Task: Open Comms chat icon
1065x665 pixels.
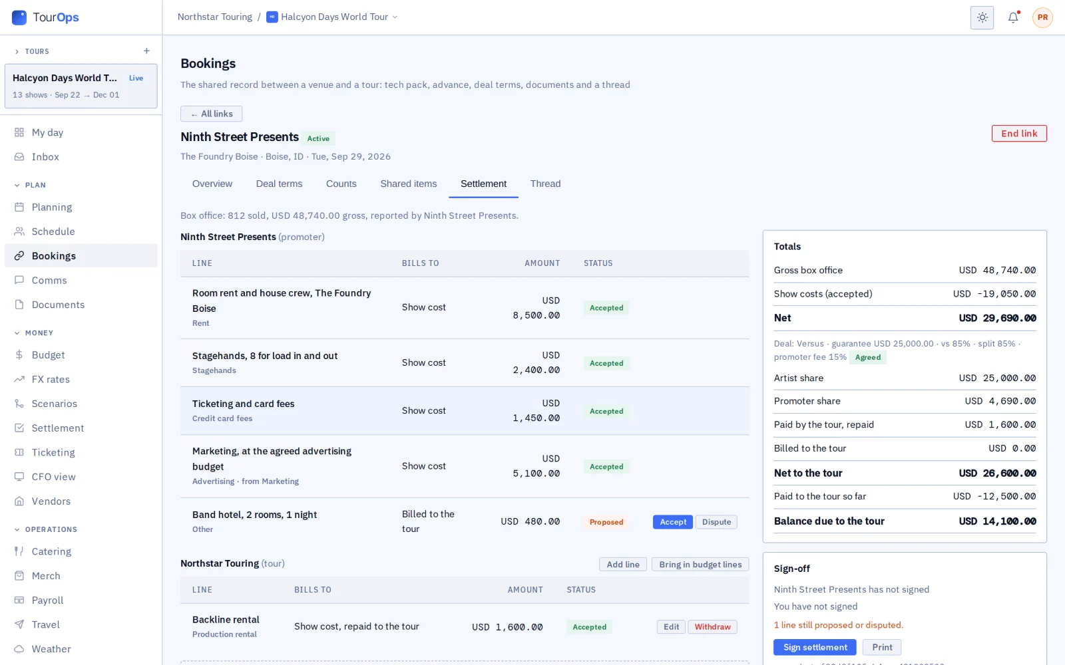Action: click(x=19, y=281)
